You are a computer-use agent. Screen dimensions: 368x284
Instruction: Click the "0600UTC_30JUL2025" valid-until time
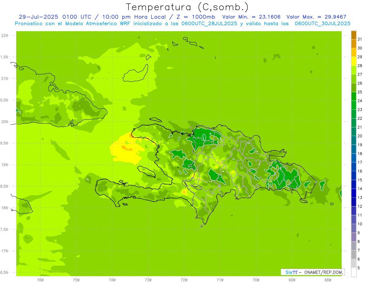pos(323,23)
